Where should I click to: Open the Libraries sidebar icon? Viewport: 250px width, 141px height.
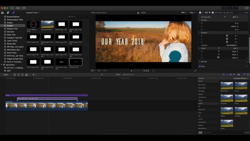(x=2, y=13)
